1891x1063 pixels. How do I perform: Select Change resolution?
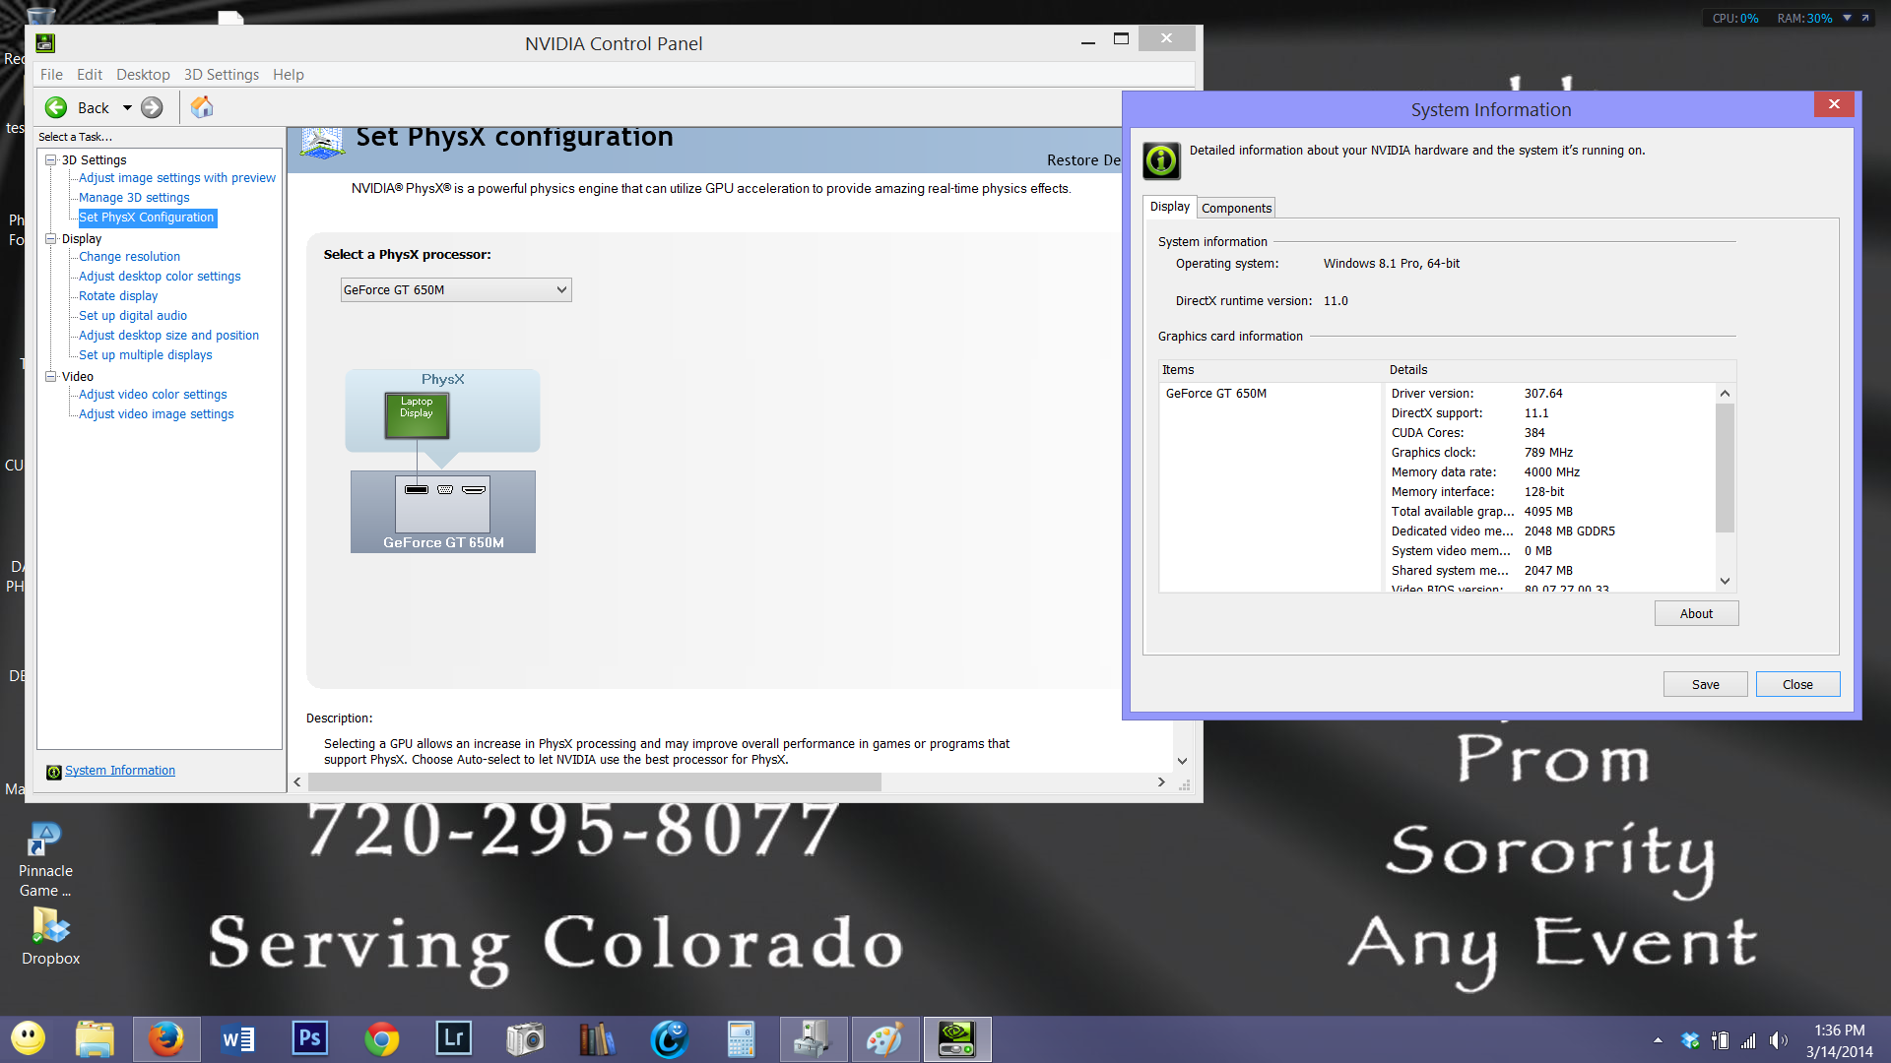129,257
